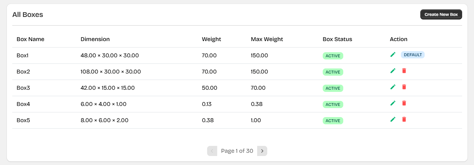Go to the next page arrow
The image size is (474, 165).
click(262, 151)
